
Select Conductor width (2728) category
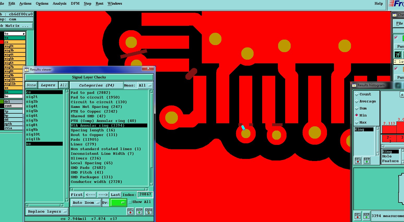tap(96, 182)
